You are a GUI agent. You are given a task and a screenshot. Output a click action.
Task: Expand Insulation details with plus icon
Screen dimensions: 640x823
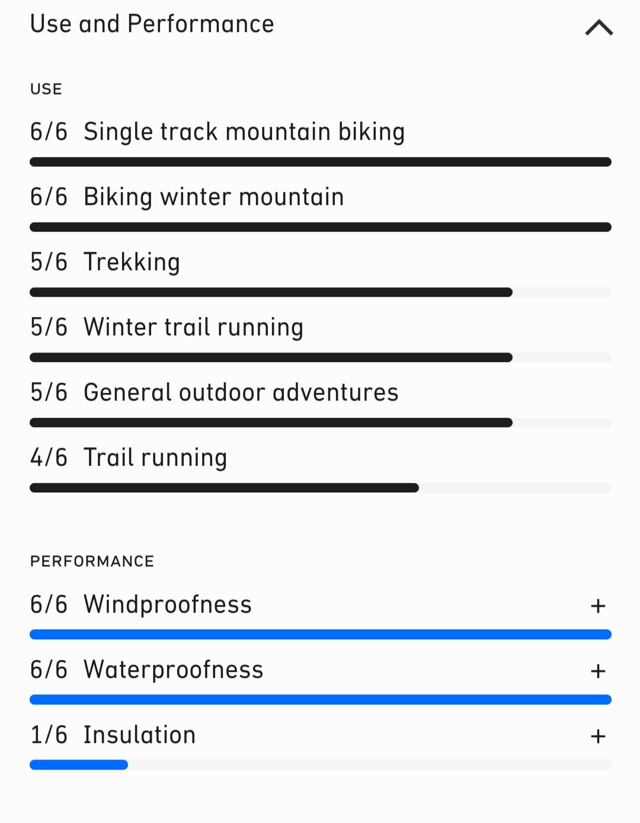click(598, 736)
